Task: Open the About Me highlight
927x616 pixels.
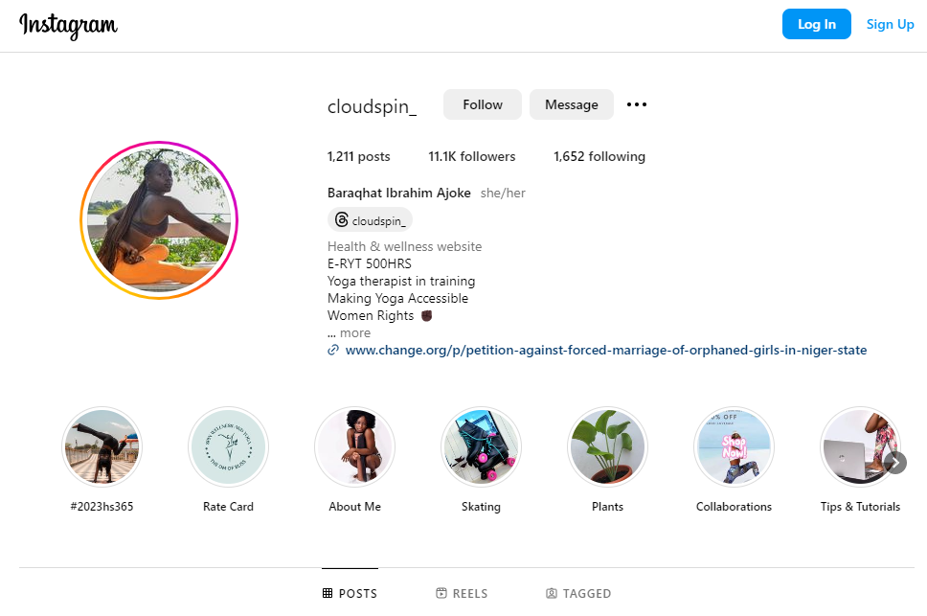Action: (x=354, y=446)
